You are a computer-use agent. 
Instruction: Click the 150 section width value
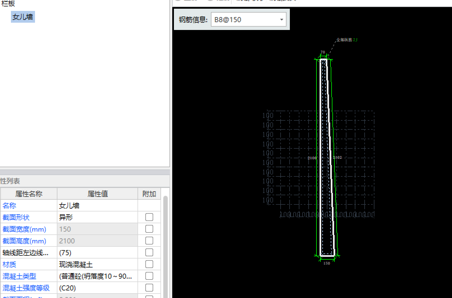click(x=97, y=229)
